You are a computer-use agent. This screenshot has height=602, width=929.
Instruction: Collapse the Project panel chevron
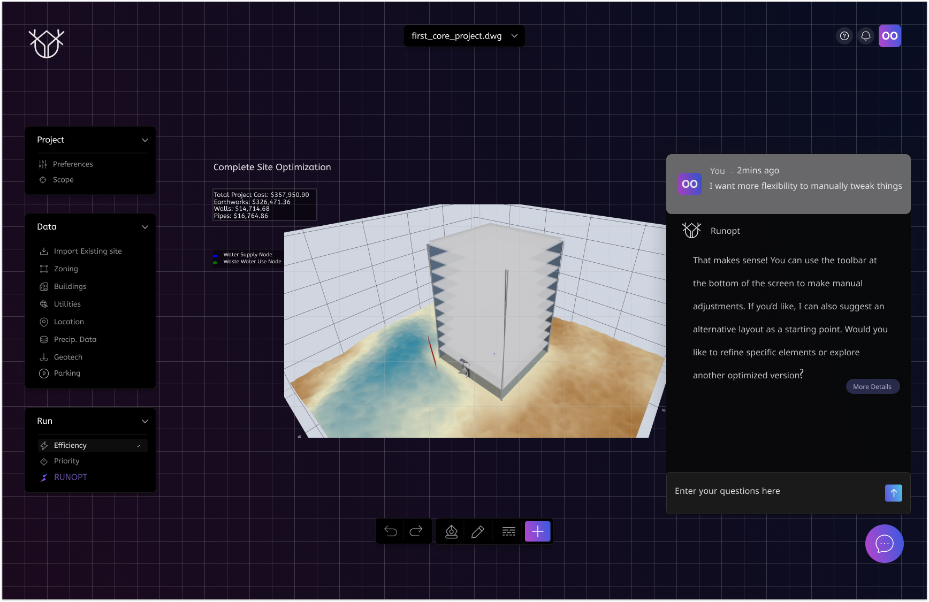pos(145,140)
